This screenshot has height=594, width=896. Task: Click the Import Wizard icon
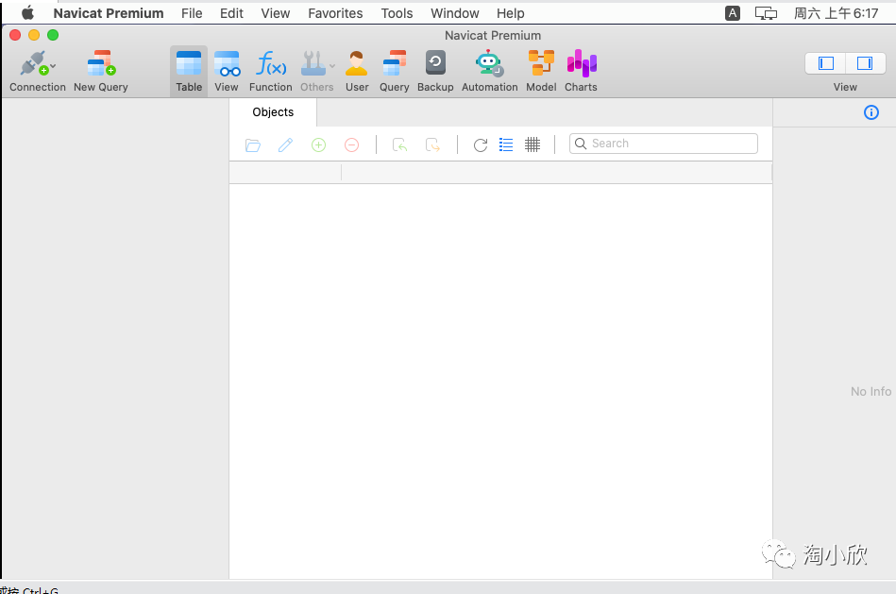point(400,145)
